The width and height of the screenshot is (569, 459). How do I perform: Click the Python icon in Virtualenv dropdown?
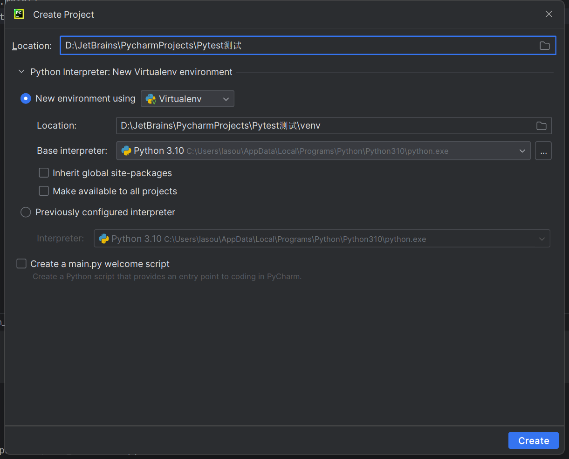[x=151, y=99]
